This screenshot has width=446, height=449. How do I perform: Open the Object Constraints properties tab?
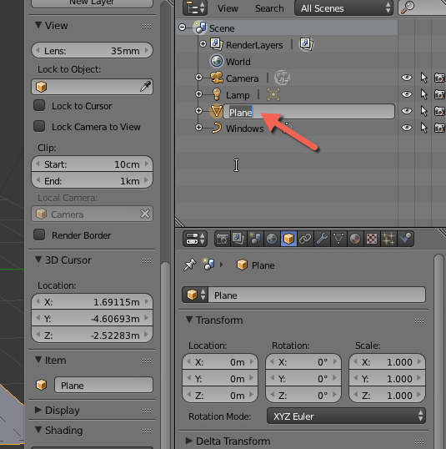coord(305,239)
